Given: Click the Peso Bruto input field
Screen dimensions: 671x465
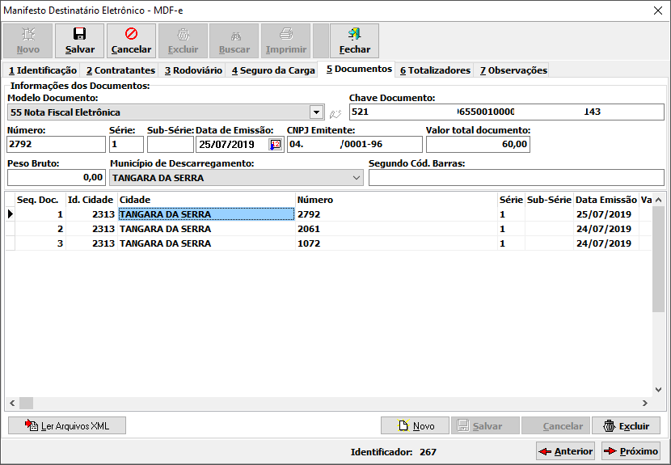Looking at the screenshot, I should pos(56,177).
